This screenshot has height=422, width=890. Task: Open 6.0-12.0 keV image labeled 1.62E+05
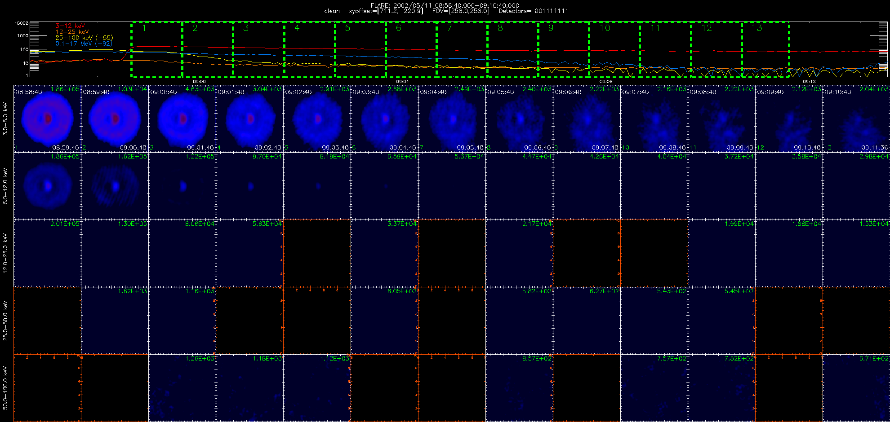coord(115,186)
